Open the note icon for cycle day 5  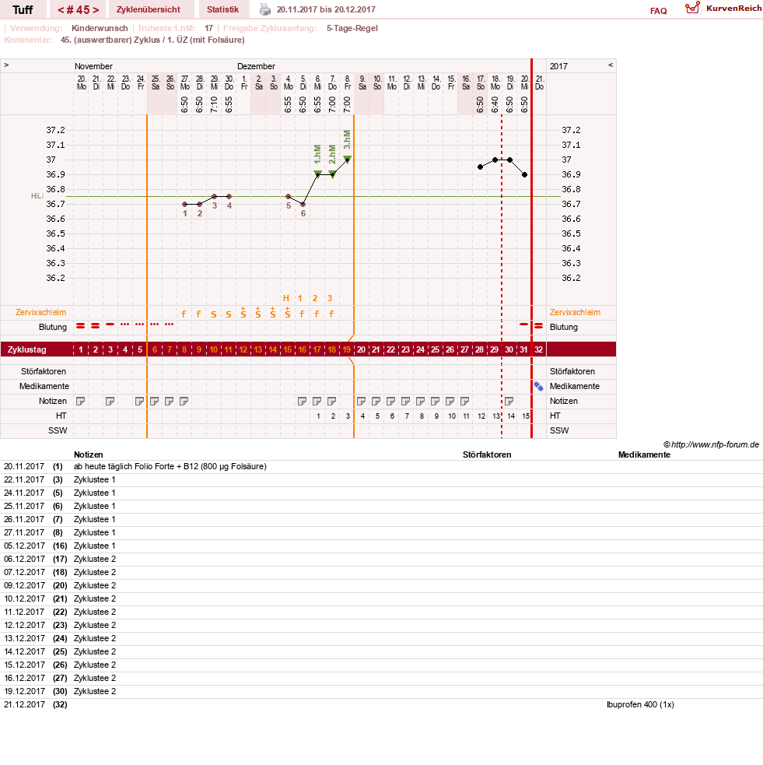click(x=139, y=401)
